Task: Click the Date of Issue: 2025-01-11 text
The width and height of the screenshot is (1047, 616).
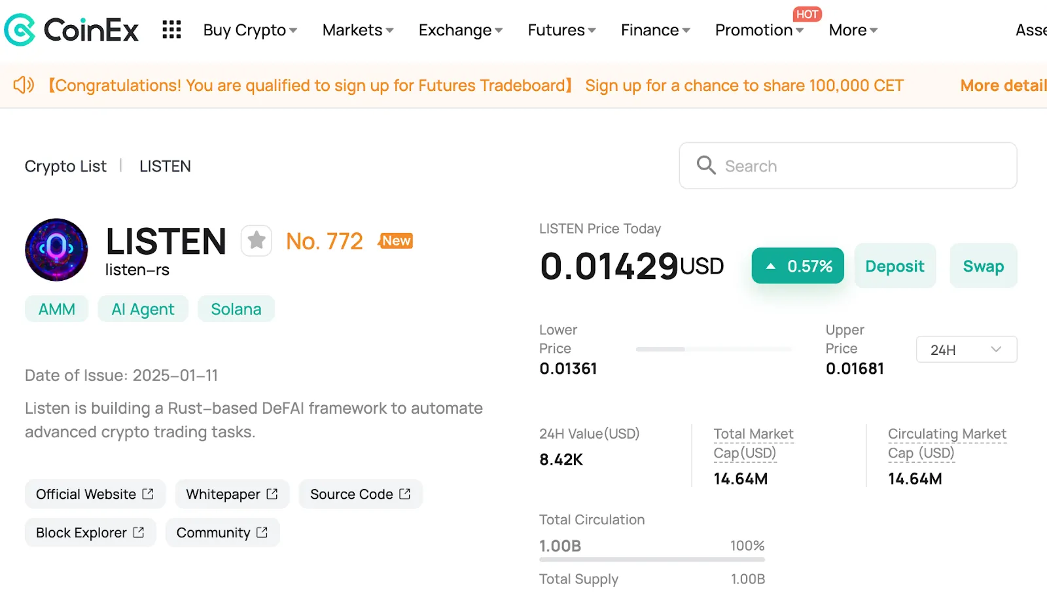Action: 121,375
